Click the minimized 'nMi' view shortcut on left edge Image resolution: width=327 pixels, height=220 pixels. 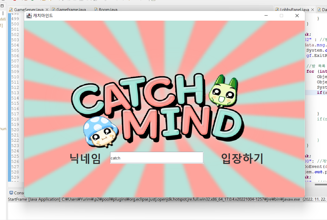(2, 19)
